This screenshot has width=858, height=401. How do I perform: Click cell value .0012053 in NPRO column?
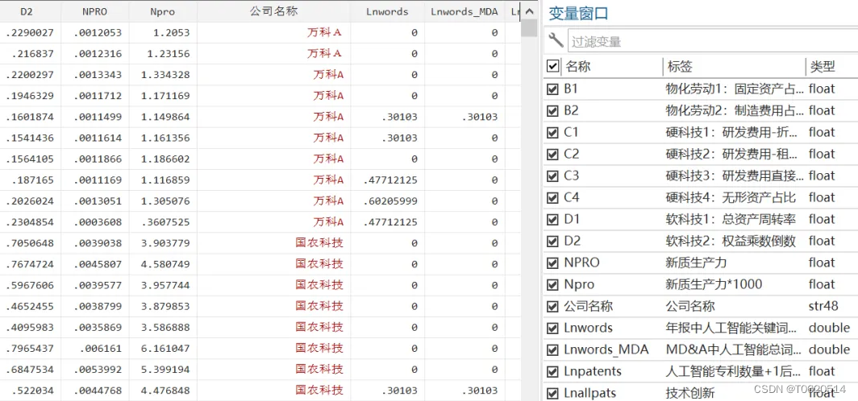98,33
